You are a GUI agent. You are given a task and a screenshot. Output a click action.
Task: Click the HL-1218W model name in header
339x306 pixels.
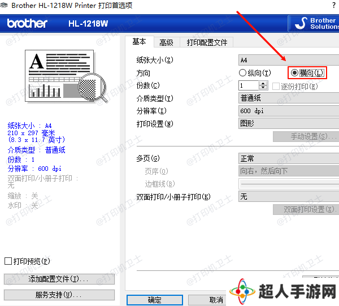[88, 23]
